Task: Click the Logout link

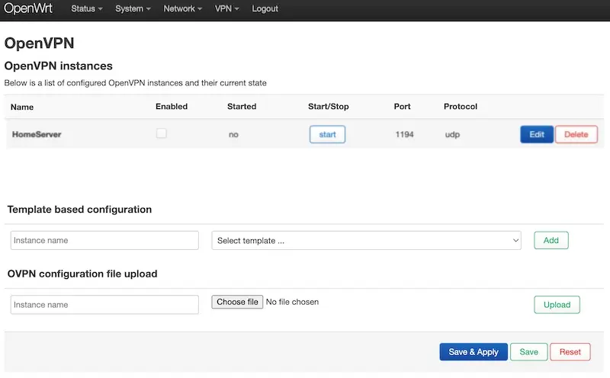Action: point(265,8)
